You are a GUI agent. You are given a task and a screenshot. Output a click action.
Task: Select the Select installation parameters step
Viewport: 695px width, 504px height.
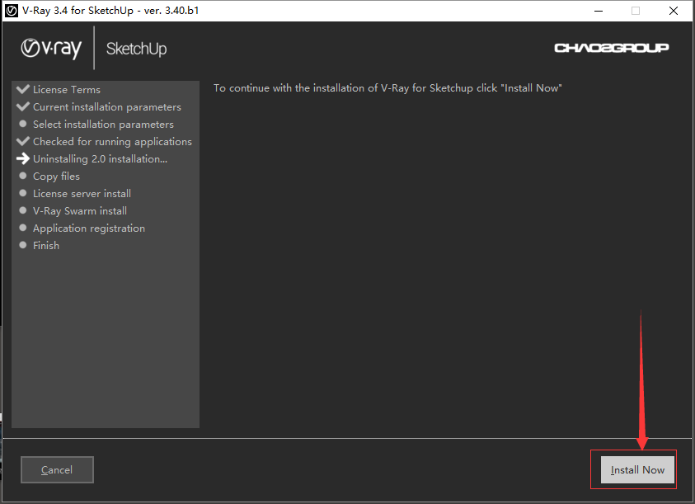pyautogui.click(x=103, y=124)
